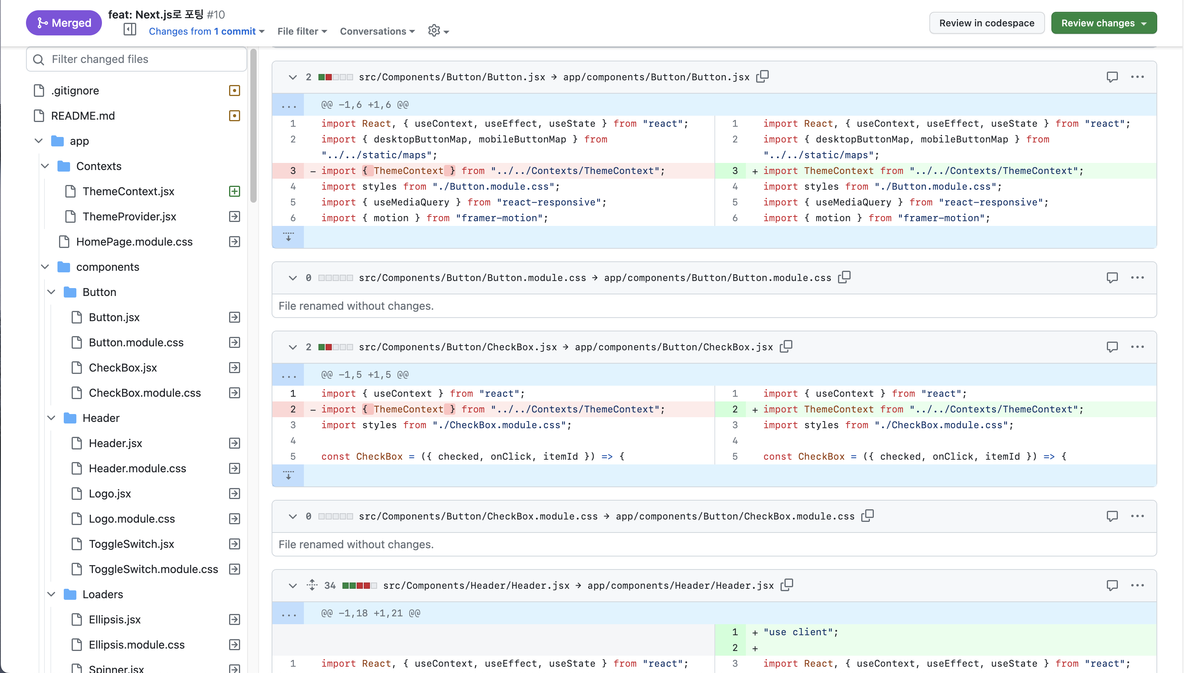Copy the Button.jsx file path icon
Image resolution: width=1184 pixels, height=673 pixels.
click(762, 76)
